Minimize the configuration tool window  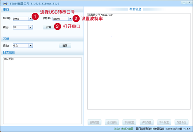pyautogui.click(x=184, y=3)
